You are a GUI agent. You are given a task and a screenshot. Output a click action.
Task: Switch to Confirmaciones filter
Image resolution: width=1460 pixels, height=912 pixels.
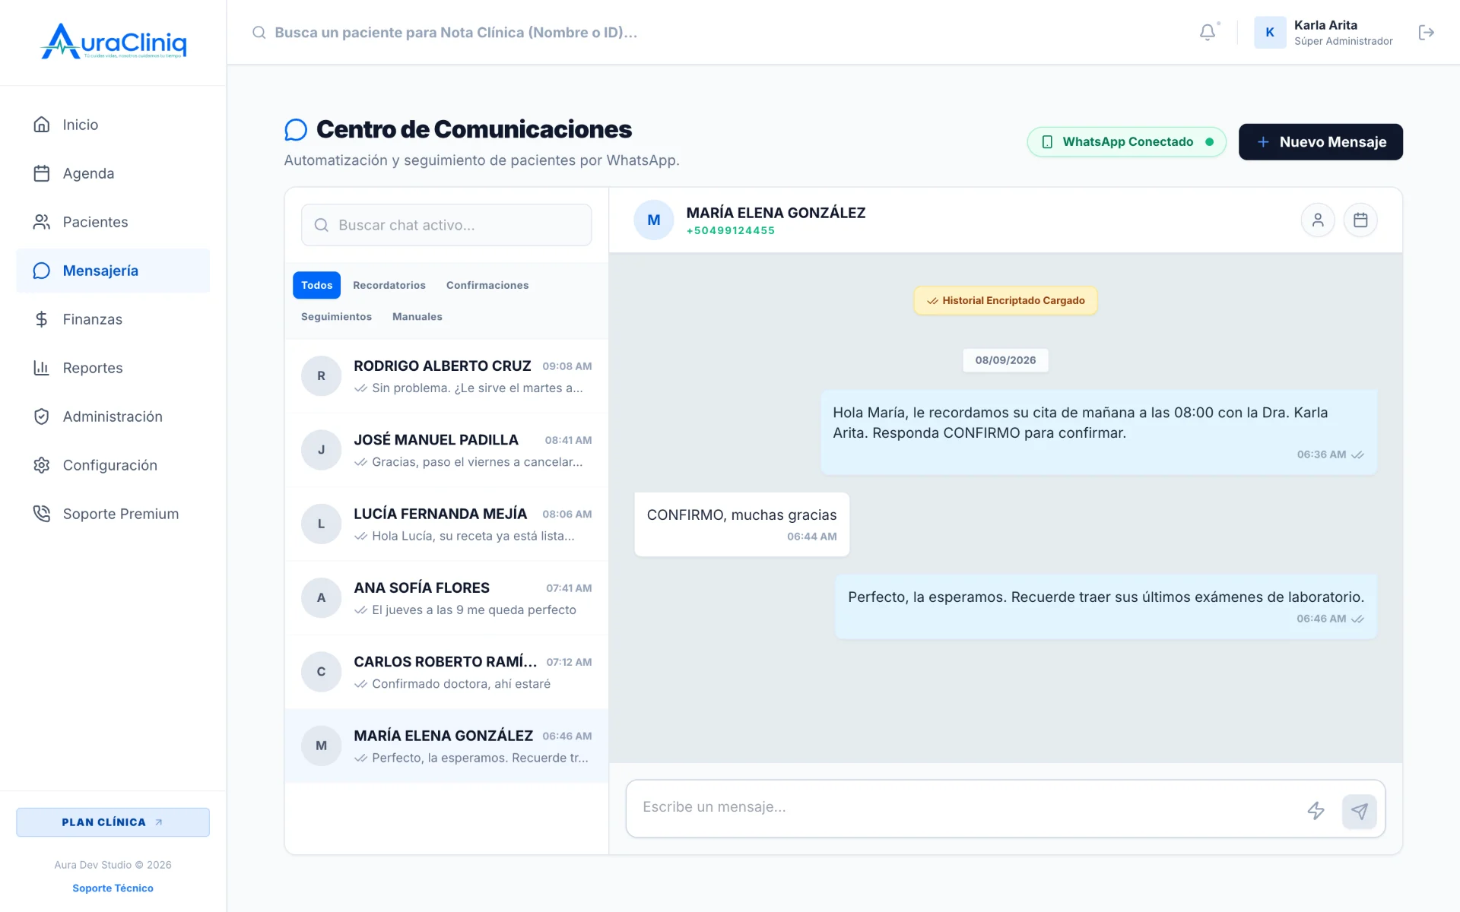click(487, 285)
